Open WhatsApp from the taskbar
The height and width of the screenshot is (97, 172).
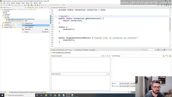pos(59,95)
